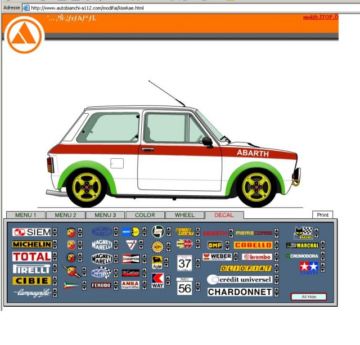Click the down arrow beside CIBIE decal
This screenshot has width=360, height=345.
coord(55,283)
